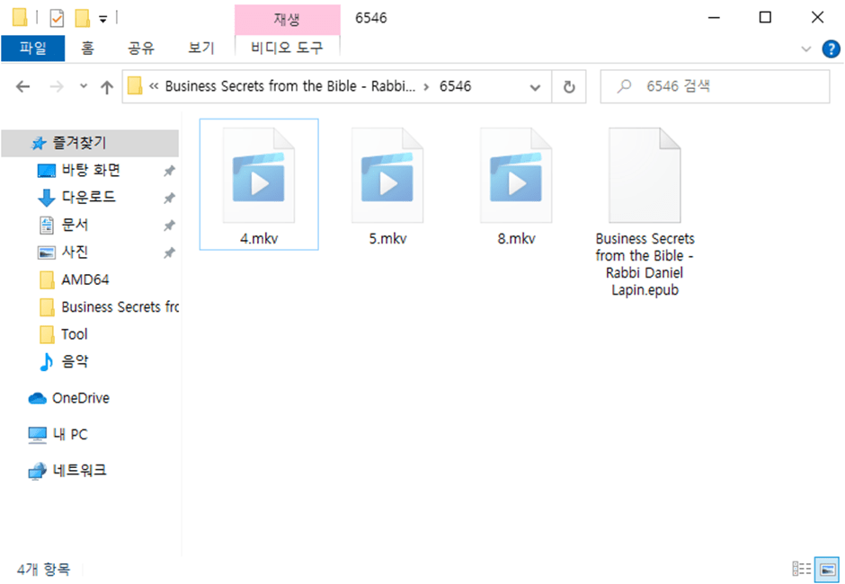
Task: Switch to details view layout
Action: [x=802, y=569]
